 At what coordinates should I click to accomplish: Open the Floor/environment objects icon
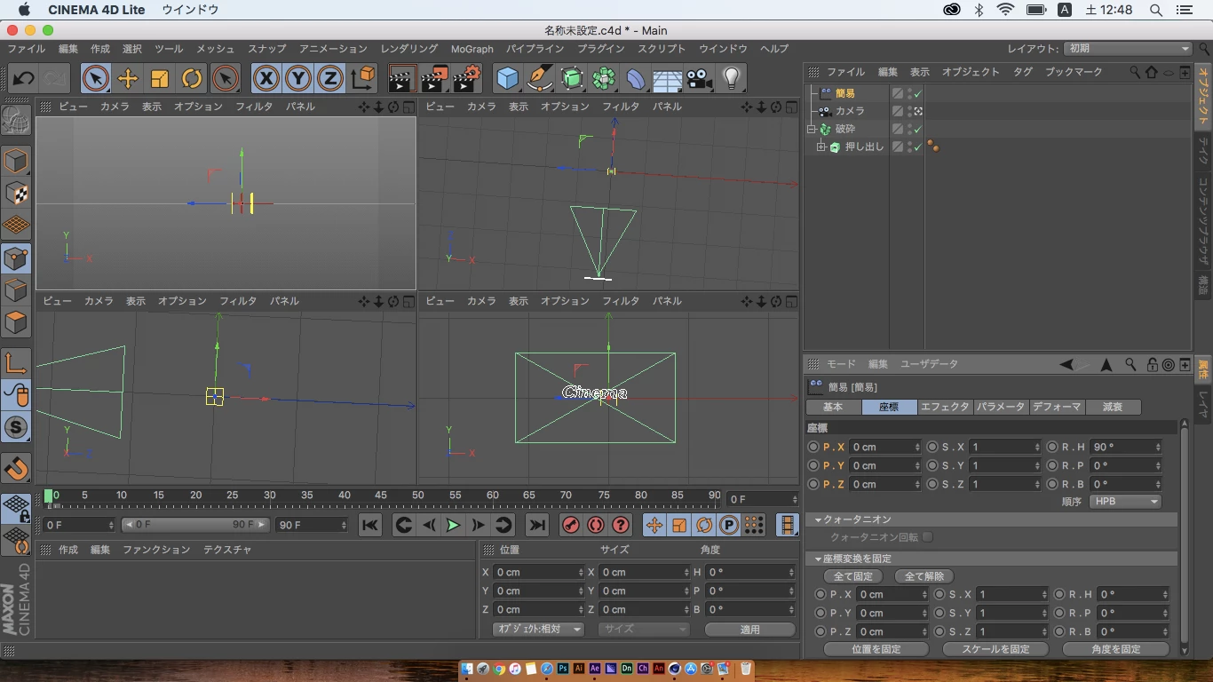click(668, 78)
